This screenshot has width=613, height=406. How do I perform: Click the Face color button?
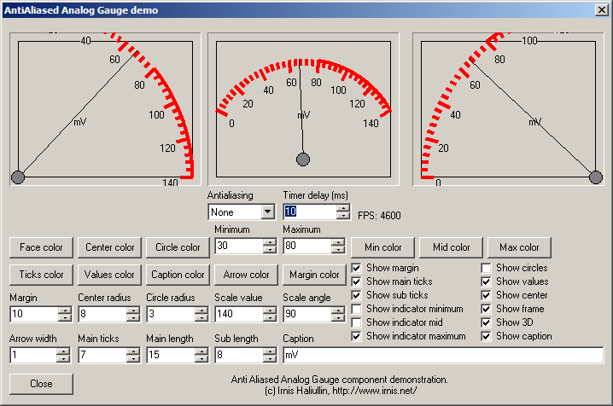click(42, 247)
